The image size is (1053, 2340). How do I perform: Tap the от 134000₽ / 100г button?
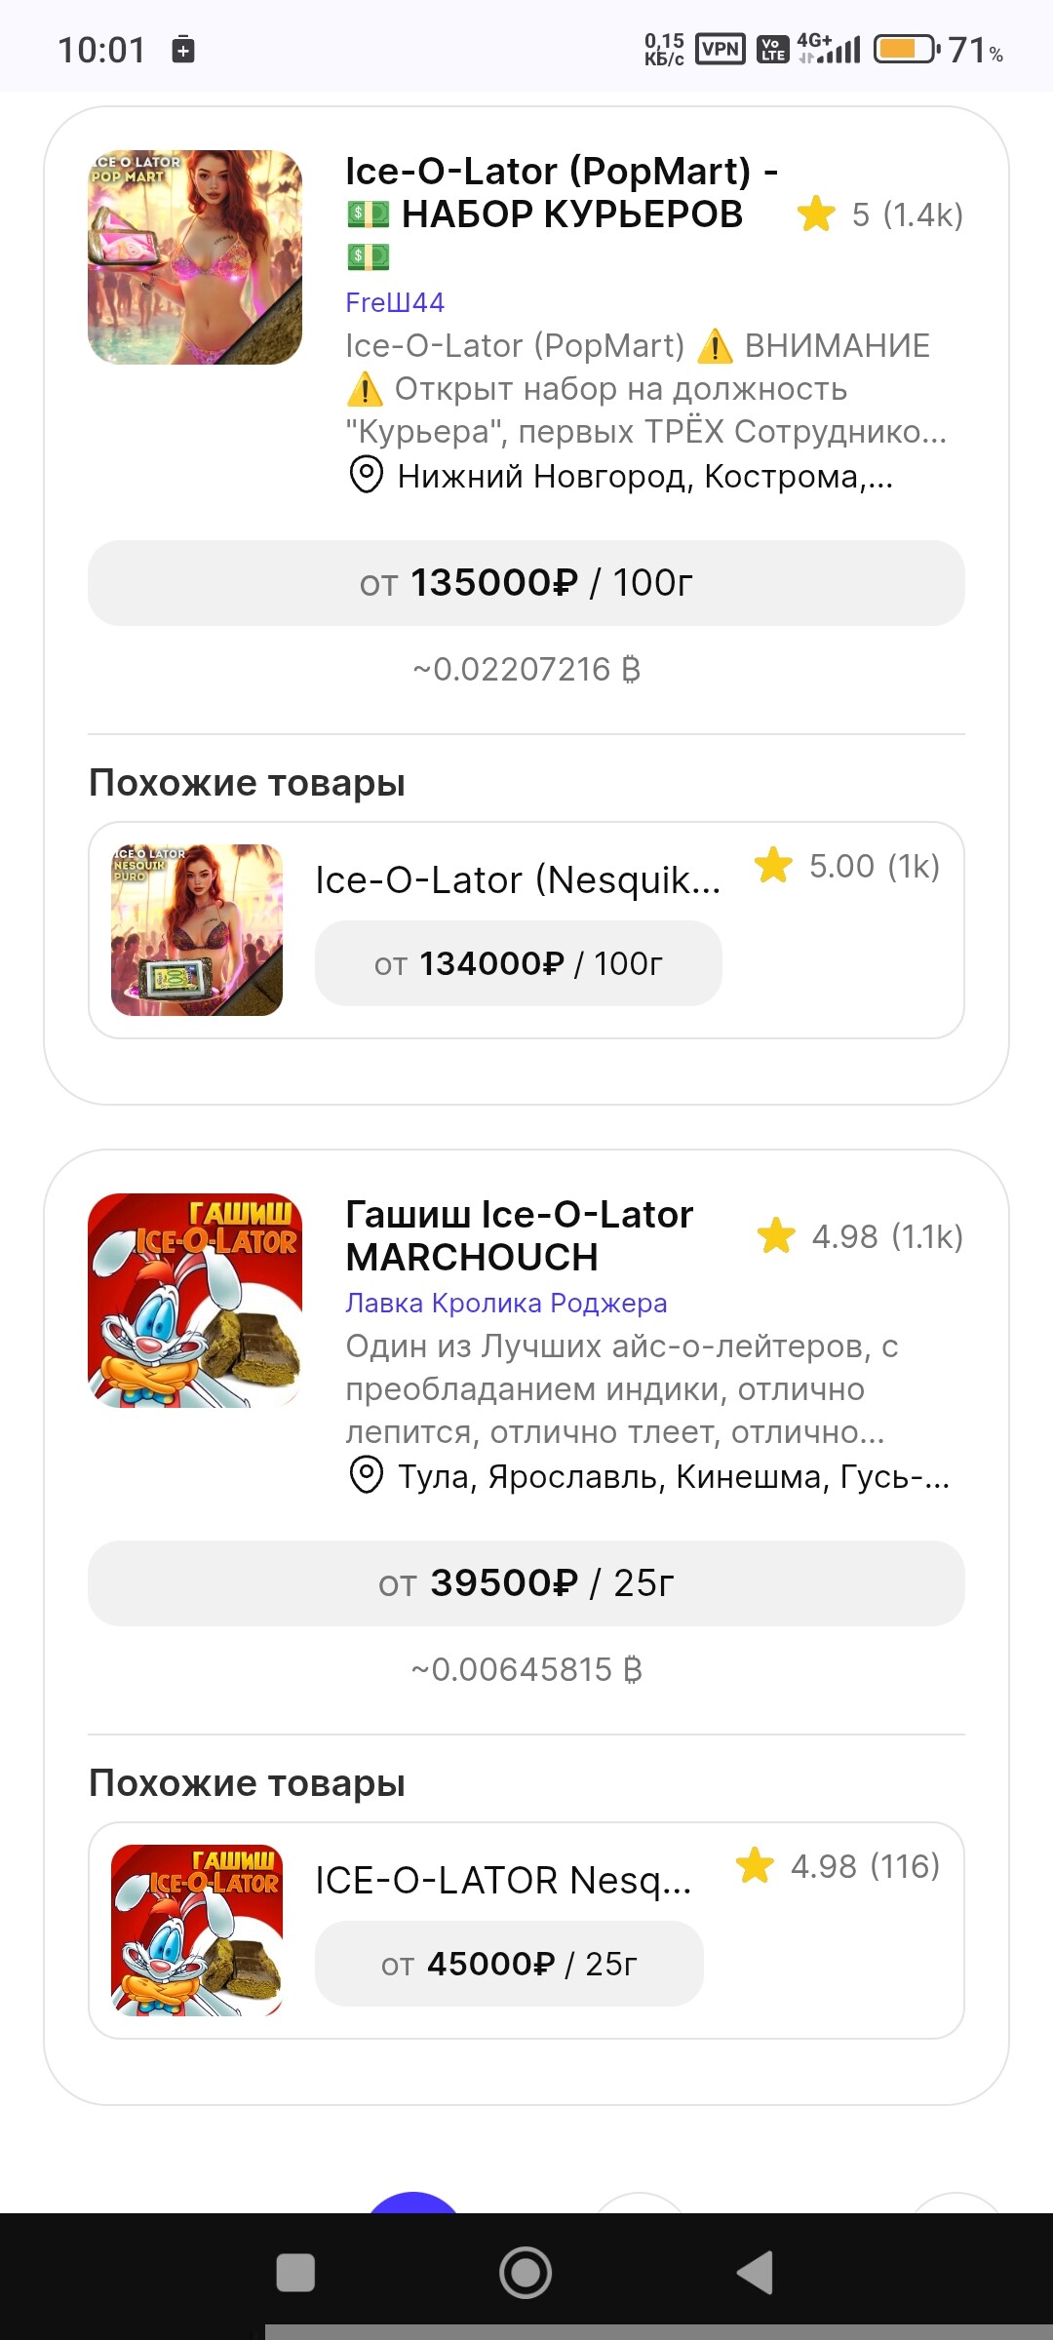pyautogui.click(x=518, y=963)
